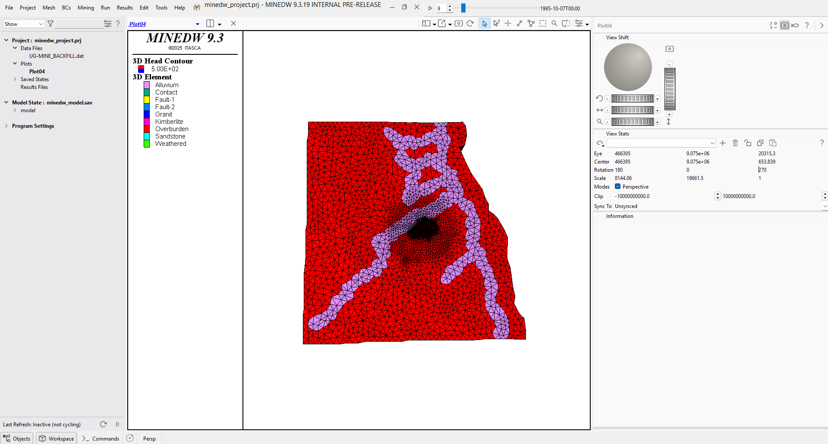Collapse the Project tree node
828x444 pixels.
point(6,40)
